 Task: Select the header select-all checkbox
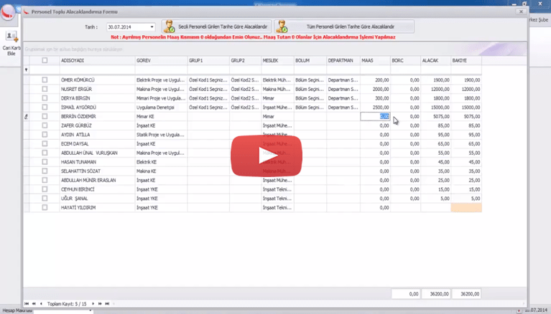click(x=45, y=61)
